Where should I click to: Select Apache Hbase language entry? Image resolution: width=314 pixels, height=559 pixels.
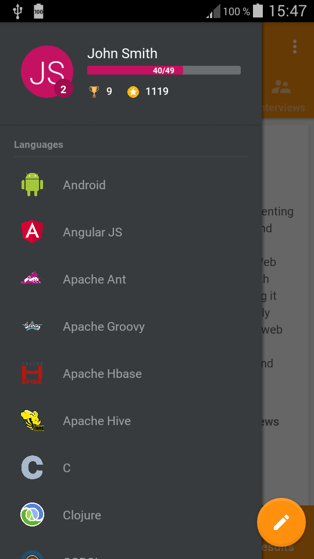coord(131,373)
